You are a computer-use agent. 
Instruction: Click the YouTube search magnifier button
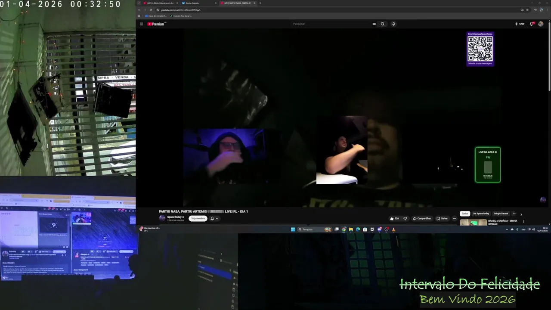[382, 24]
